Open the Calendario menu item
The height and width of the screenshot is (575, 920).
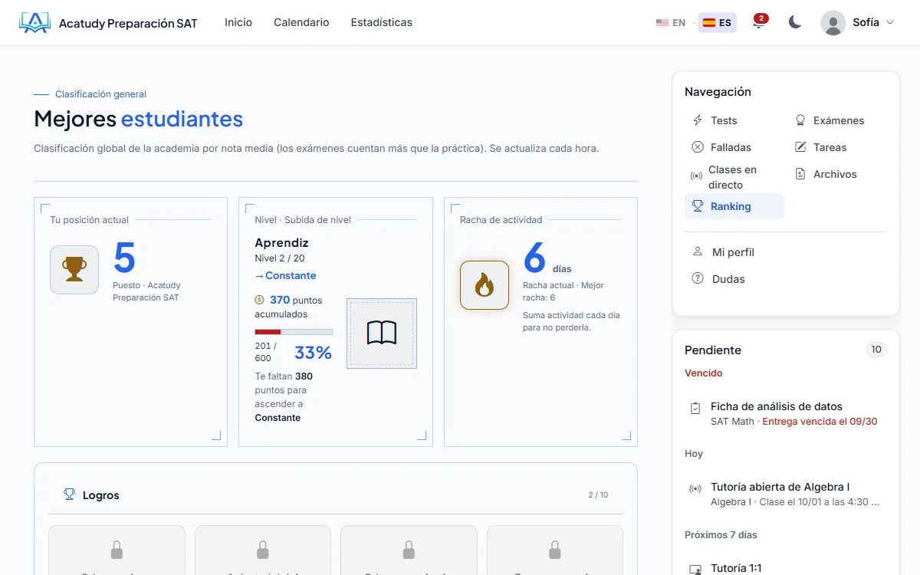(x=301, y=22)
